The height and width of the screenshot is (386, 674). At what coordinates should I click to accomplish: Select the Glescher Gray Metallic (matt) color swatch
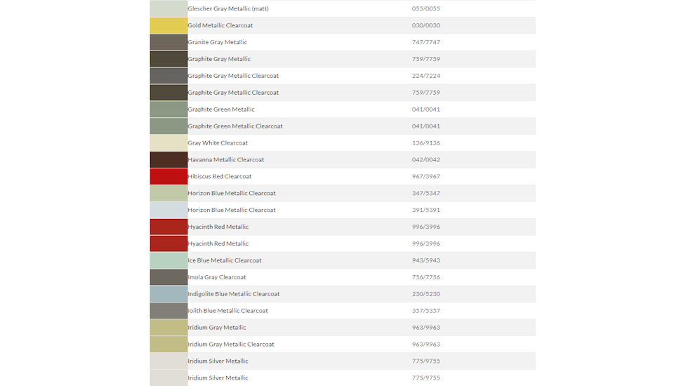[x=168, y=8]
